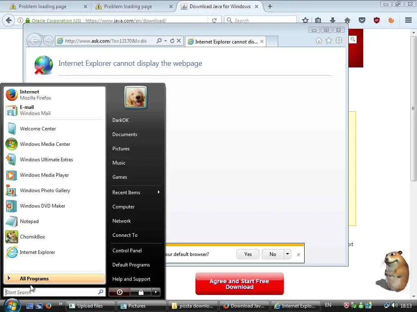Screen dimensions: 417x312
Task: Open Default Programs
Action: click(131, 265)
